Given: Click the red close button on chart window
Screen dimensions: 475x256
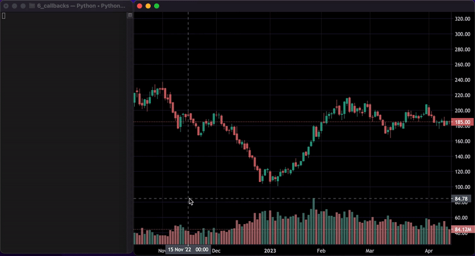Looking at the screenshot, I should (140, 6).
